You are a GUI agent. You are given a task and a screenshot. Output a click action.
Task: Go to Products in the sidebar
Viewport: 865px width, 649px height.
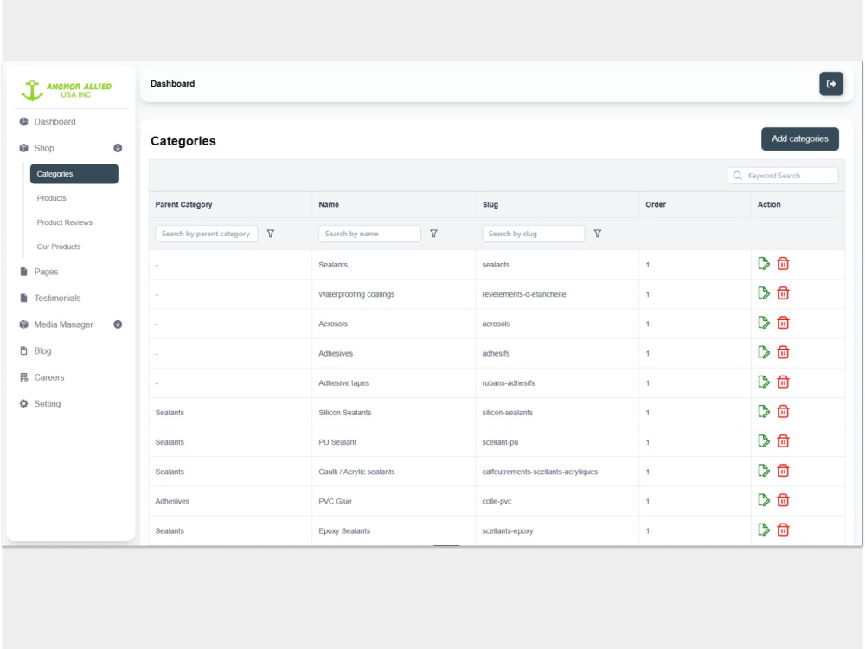(51, 198)
